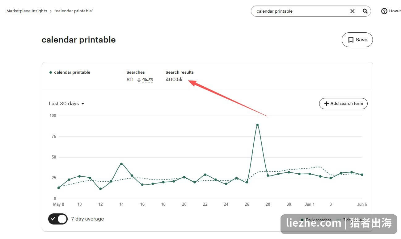Image resolution: width=401 pixels, height=239 pixels.
Task: Select the "calendar printable" breadcrumb item
Action: [x=74, y=11]
